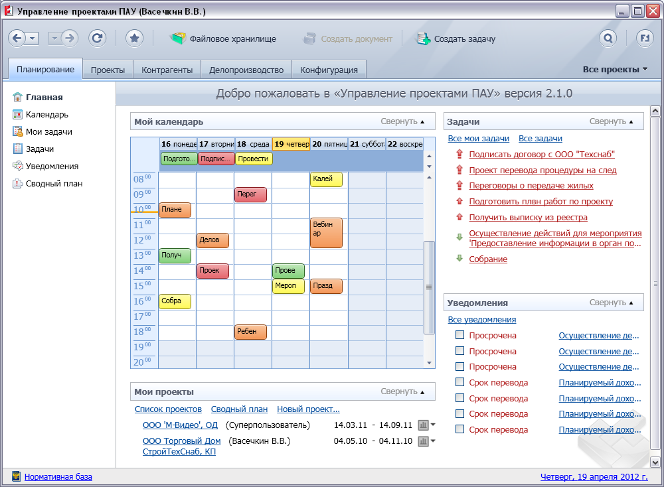Open the back button history dropdown
This screenshot has width=664, height=487.
(x=32, y=38)
